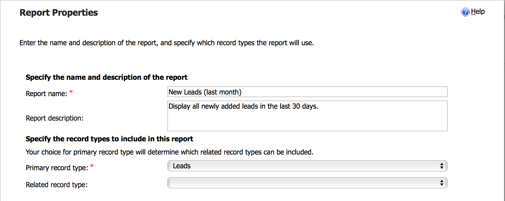Click the 'Primary record type:' label
This screenshot has width=505, height=201.
tap(57, 168)
